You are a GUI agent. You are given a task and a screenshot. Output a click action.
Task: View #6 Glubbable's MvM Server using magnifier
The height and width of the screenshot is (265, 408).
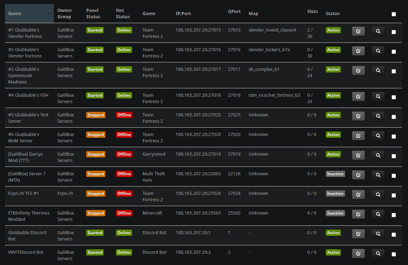[378, 136]
